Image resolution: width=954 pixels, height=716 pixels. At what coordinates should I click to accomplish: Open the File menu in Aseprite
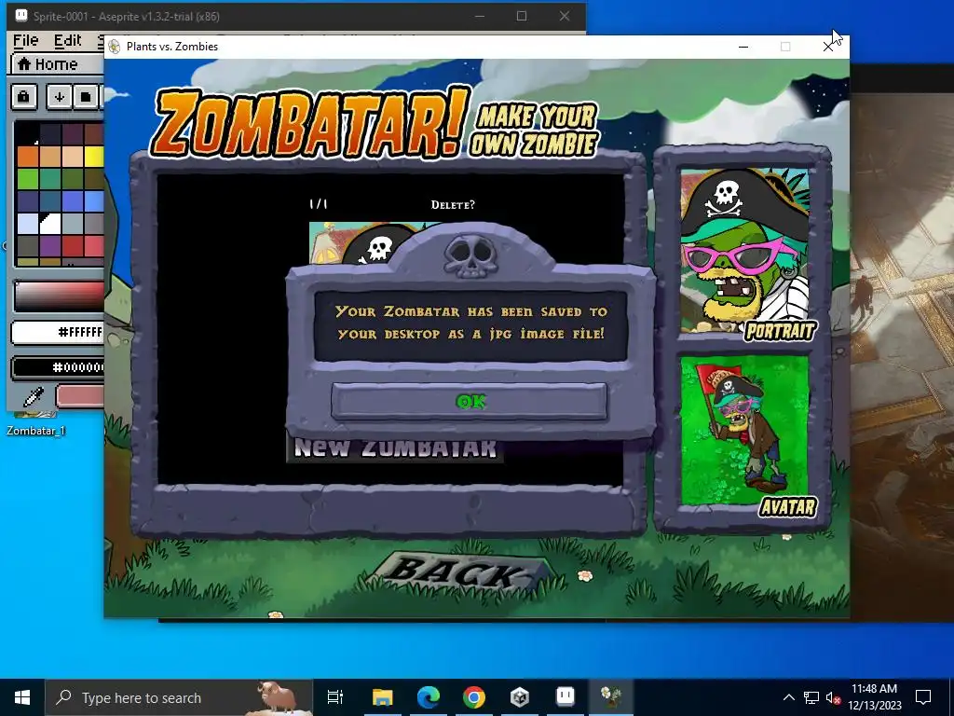coord(26,40)
